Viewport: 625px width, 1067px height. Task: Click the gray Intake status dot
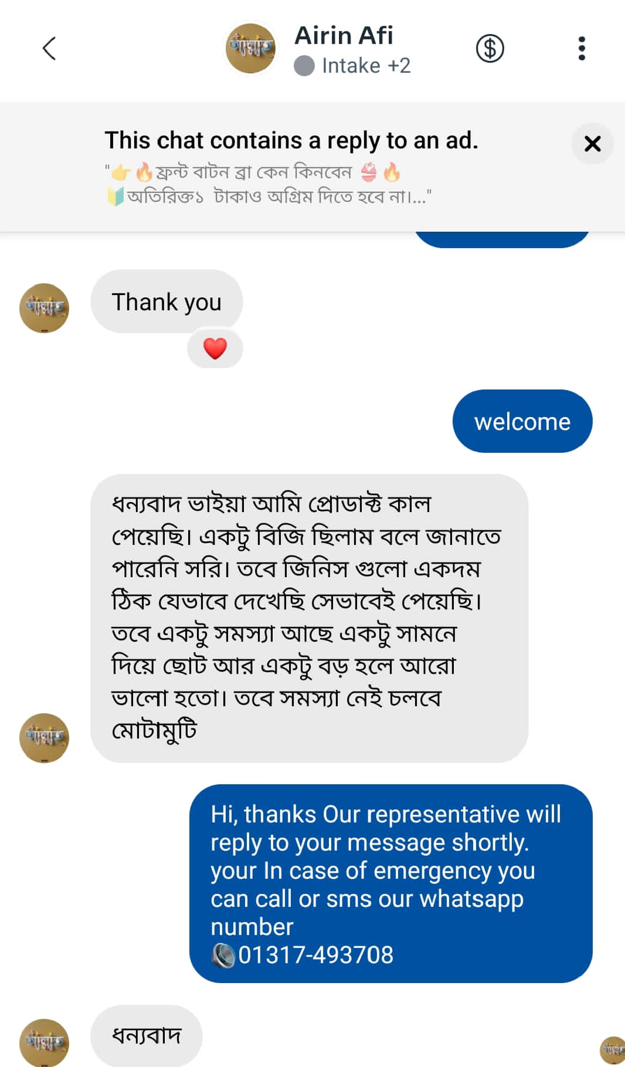304,66
